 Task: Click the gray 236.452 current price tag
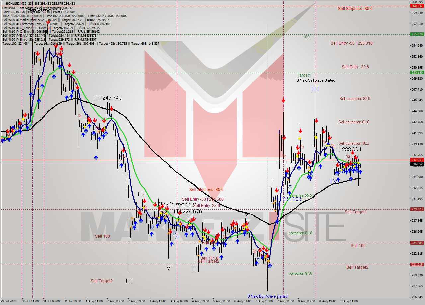click(x=417, y=164)
